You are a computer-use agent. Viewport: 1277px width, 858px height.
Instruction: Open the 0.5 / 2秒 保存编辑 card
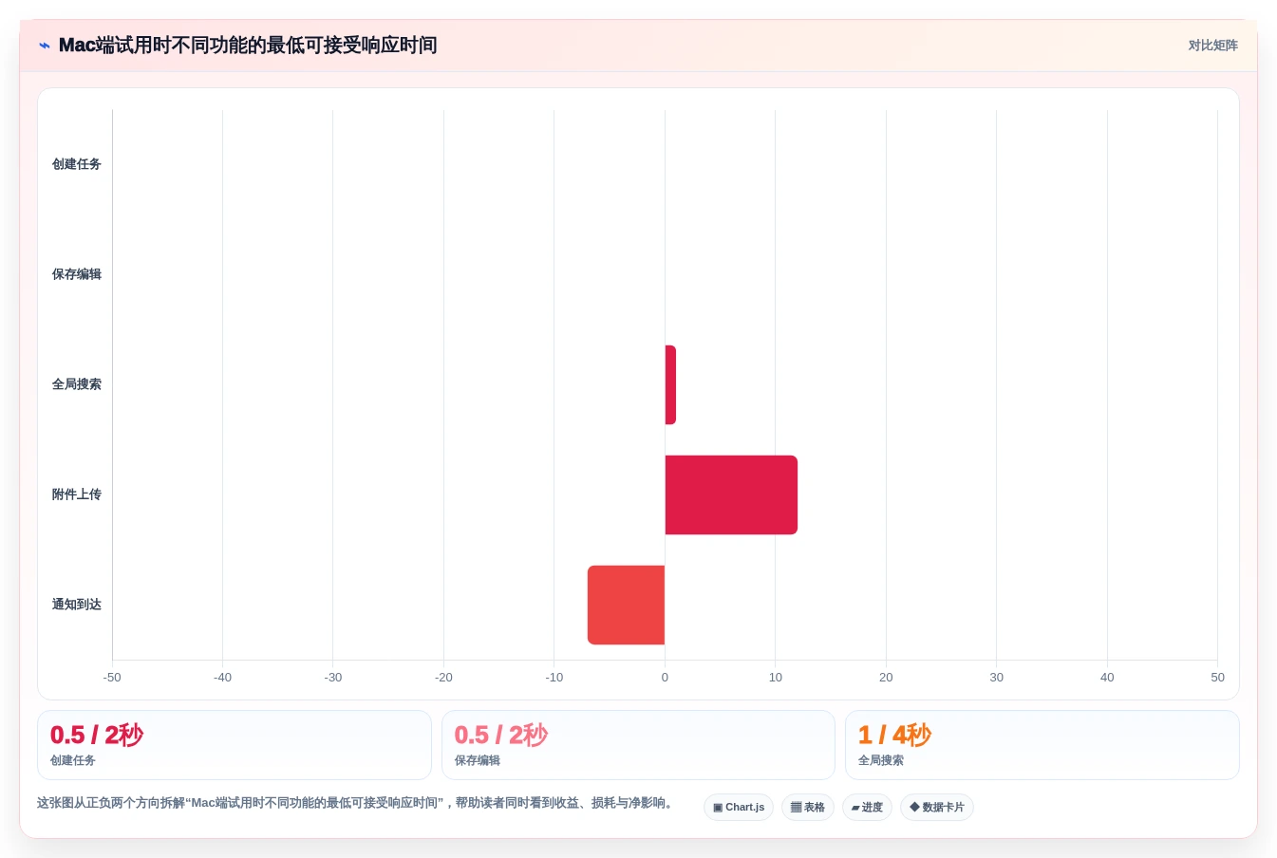coord(638,745)
